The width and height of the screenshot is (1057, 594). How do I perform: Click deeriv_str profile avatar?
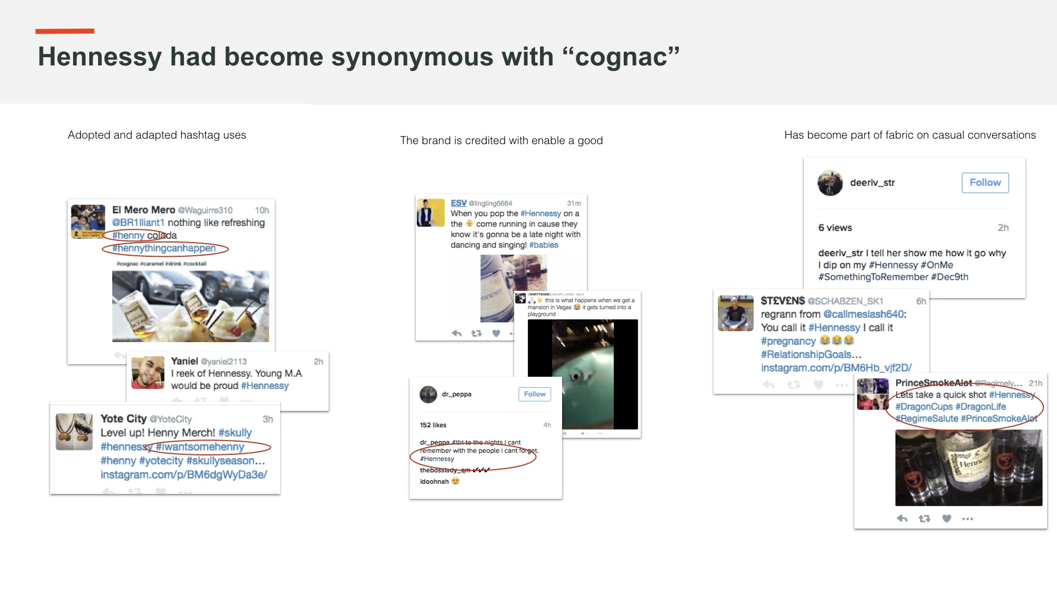click(830, 183)
